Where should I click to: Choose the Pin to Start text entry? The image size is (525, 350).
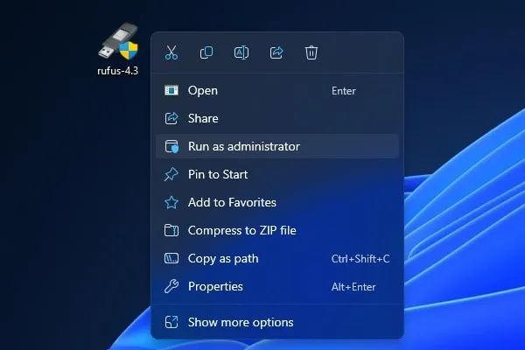(218, 174)
